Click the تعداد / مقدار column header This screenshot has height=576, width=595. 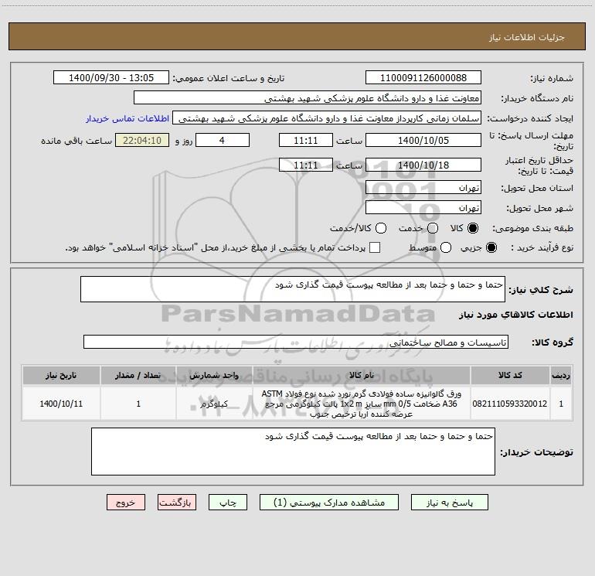click(x=138, y=375)
